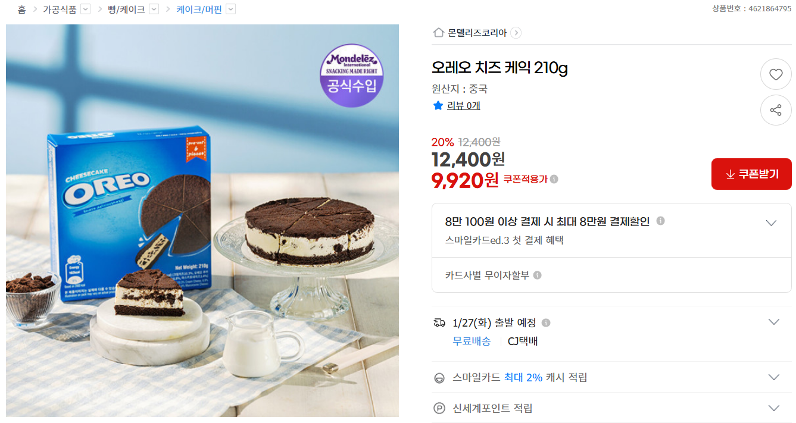The height and width of the screenshot is (423, 796).
Task: Expand 스마일카드 캐시 적립 section
Action: (774, 377)
